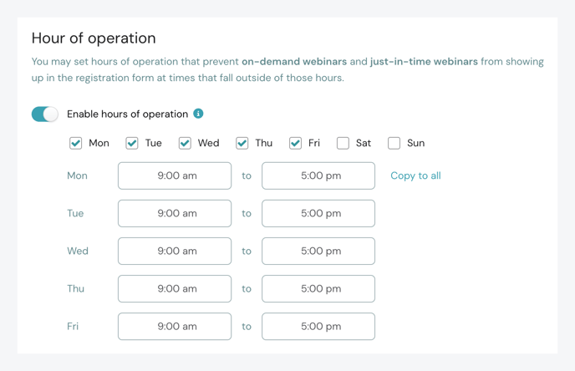Uncheck the Thu checkbox
575x371 pixels.
tap(242, 143)
